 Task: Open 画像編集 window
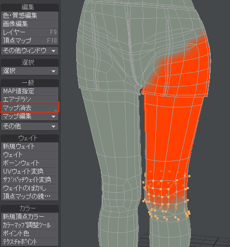tap(30, 24)
